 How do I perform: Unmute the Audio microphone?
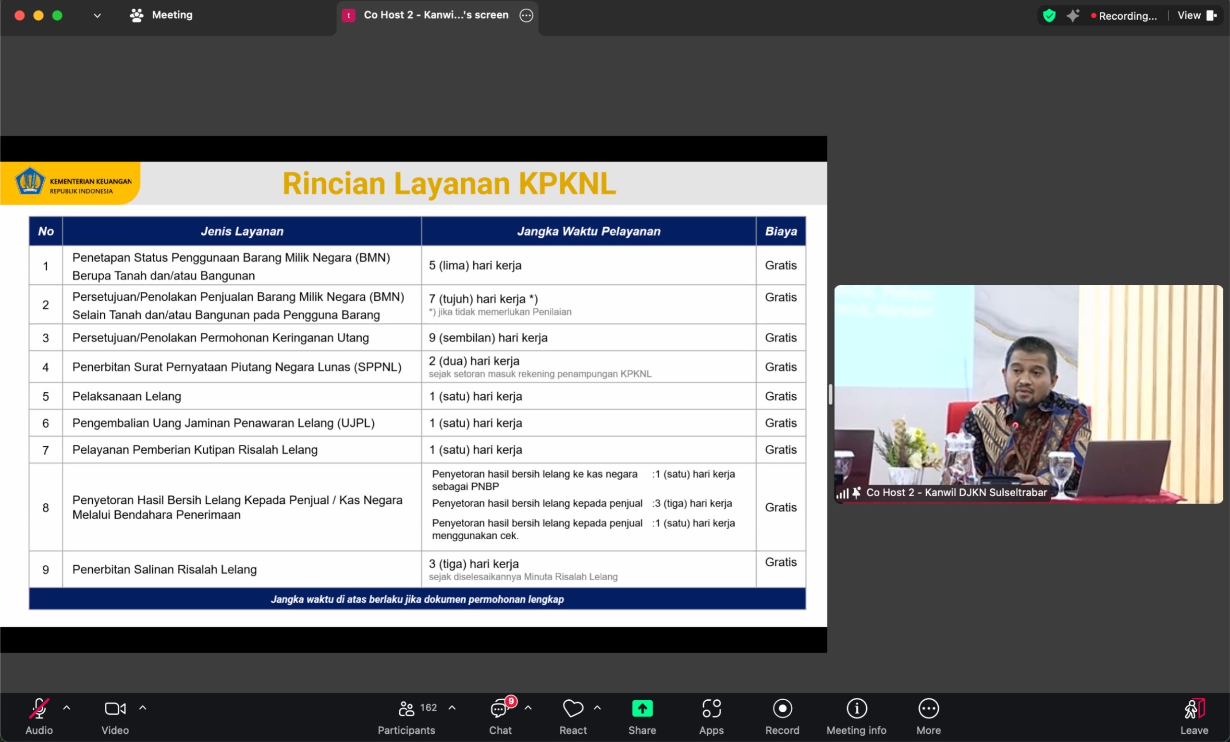click(x=39, y=708)
